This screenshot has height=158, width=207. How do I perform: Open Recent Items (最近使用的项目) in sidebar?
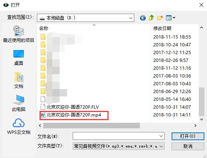point(19,34)
